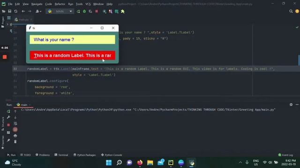300x168 pixels.
Task: Click the wrench settings icon in Run panel
Action: (x=8, y=117)
